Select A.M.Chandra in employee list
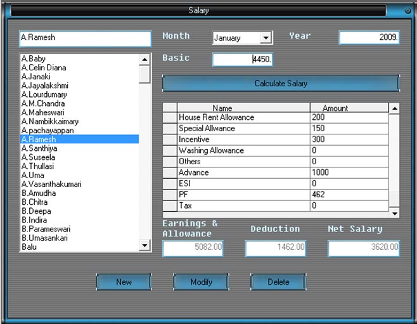The height and width of the screenshot is (324, 417). (79, 103)
